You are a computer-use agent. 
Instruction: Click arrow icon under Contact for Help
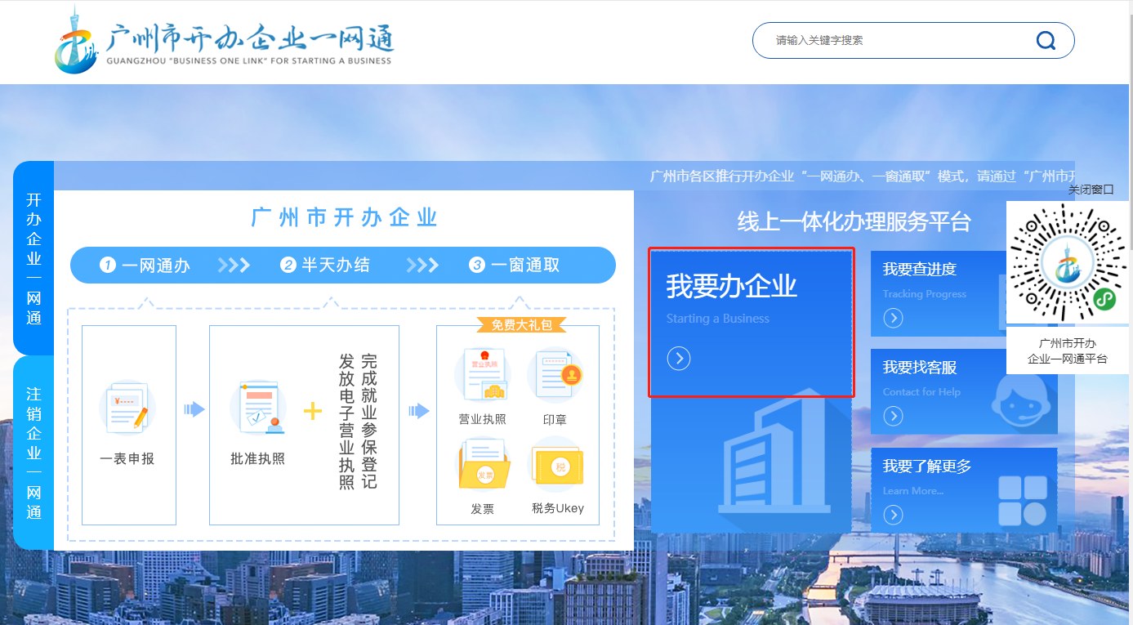893,416
